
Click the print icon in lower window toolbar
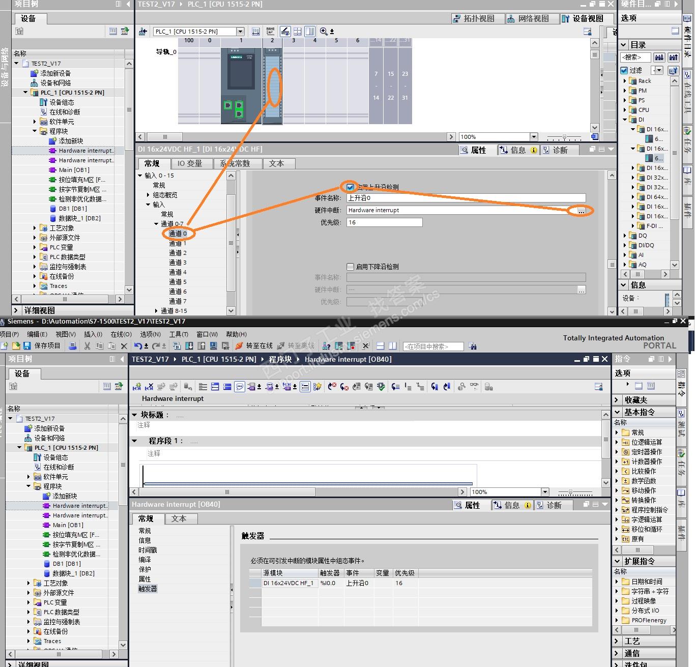(73, 346)
